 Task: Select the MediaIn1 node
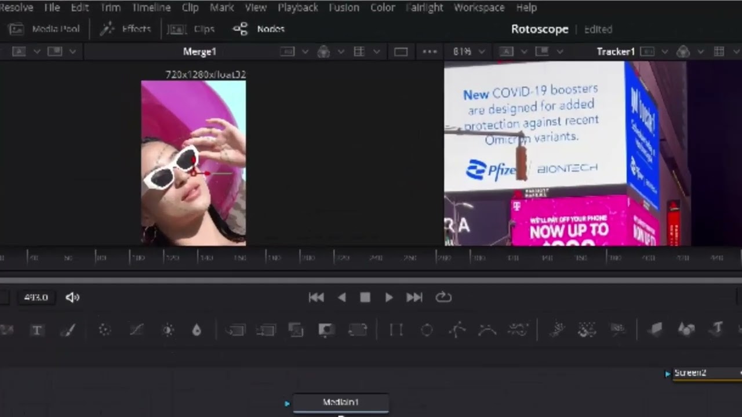coord(341,403)
